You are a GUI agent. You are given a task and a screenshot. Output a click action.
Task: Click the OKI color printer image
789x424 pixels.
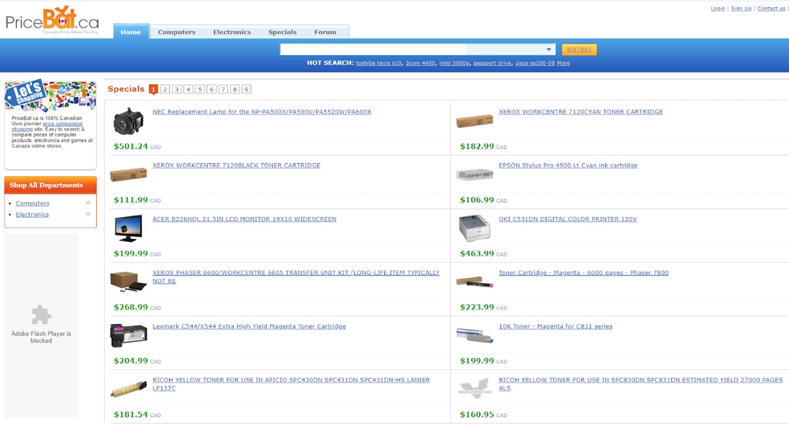474,228
